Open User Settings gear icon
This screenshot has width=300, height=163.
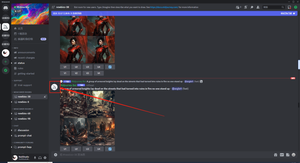[x=45, y=158]
